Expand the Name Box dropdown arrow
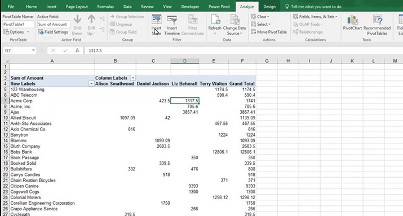 33,50
